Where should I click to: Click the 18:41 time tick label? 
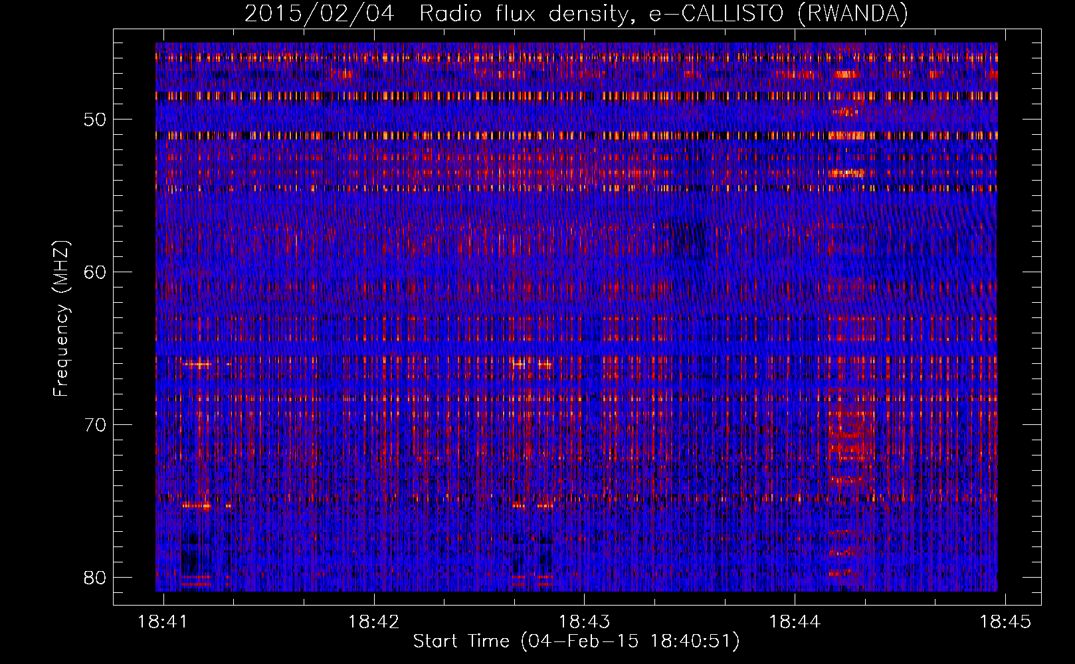point(163,622)
